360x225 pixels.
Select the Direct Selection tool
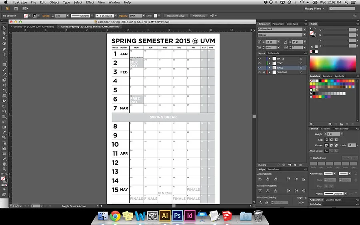click(4, 33)
